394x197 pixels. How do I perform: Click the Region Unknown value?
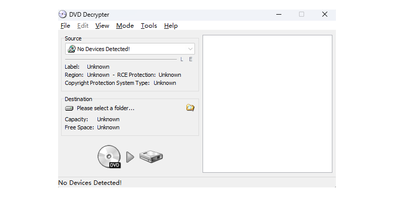pyautogui.click(x=98, y=75)
